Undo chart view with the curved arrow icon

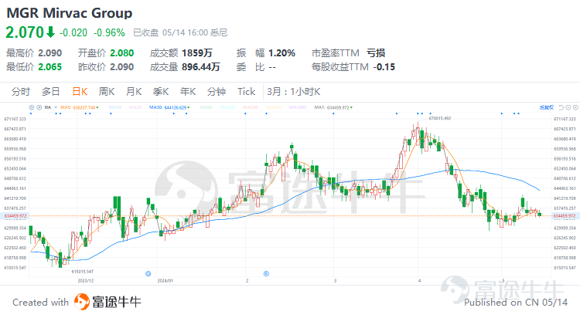(x=561, y=107)
